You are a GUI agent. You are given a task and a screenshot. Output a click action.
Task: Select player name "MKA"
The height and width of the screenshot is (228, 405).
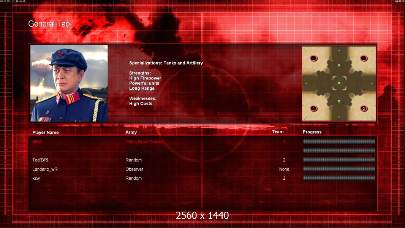(37, 142)
